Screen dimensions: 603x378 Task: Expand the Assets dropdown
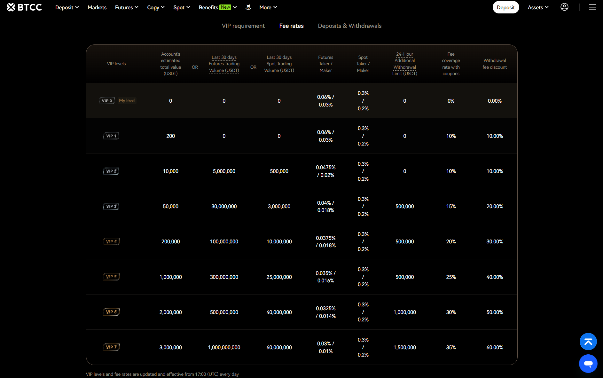[538, 7]
